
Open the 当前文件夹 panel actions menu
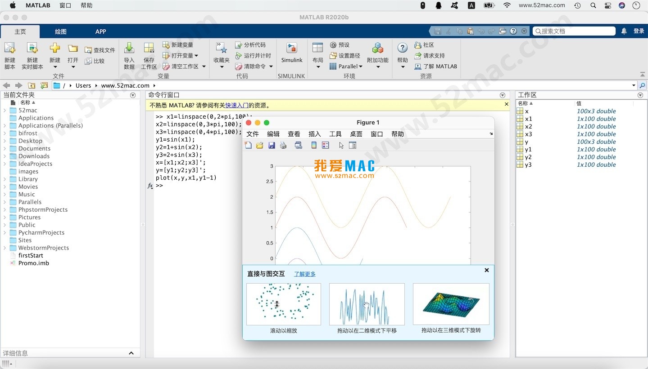coord(133,95)
